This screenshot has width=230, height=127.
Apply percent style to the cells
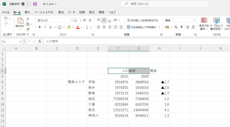176,27
